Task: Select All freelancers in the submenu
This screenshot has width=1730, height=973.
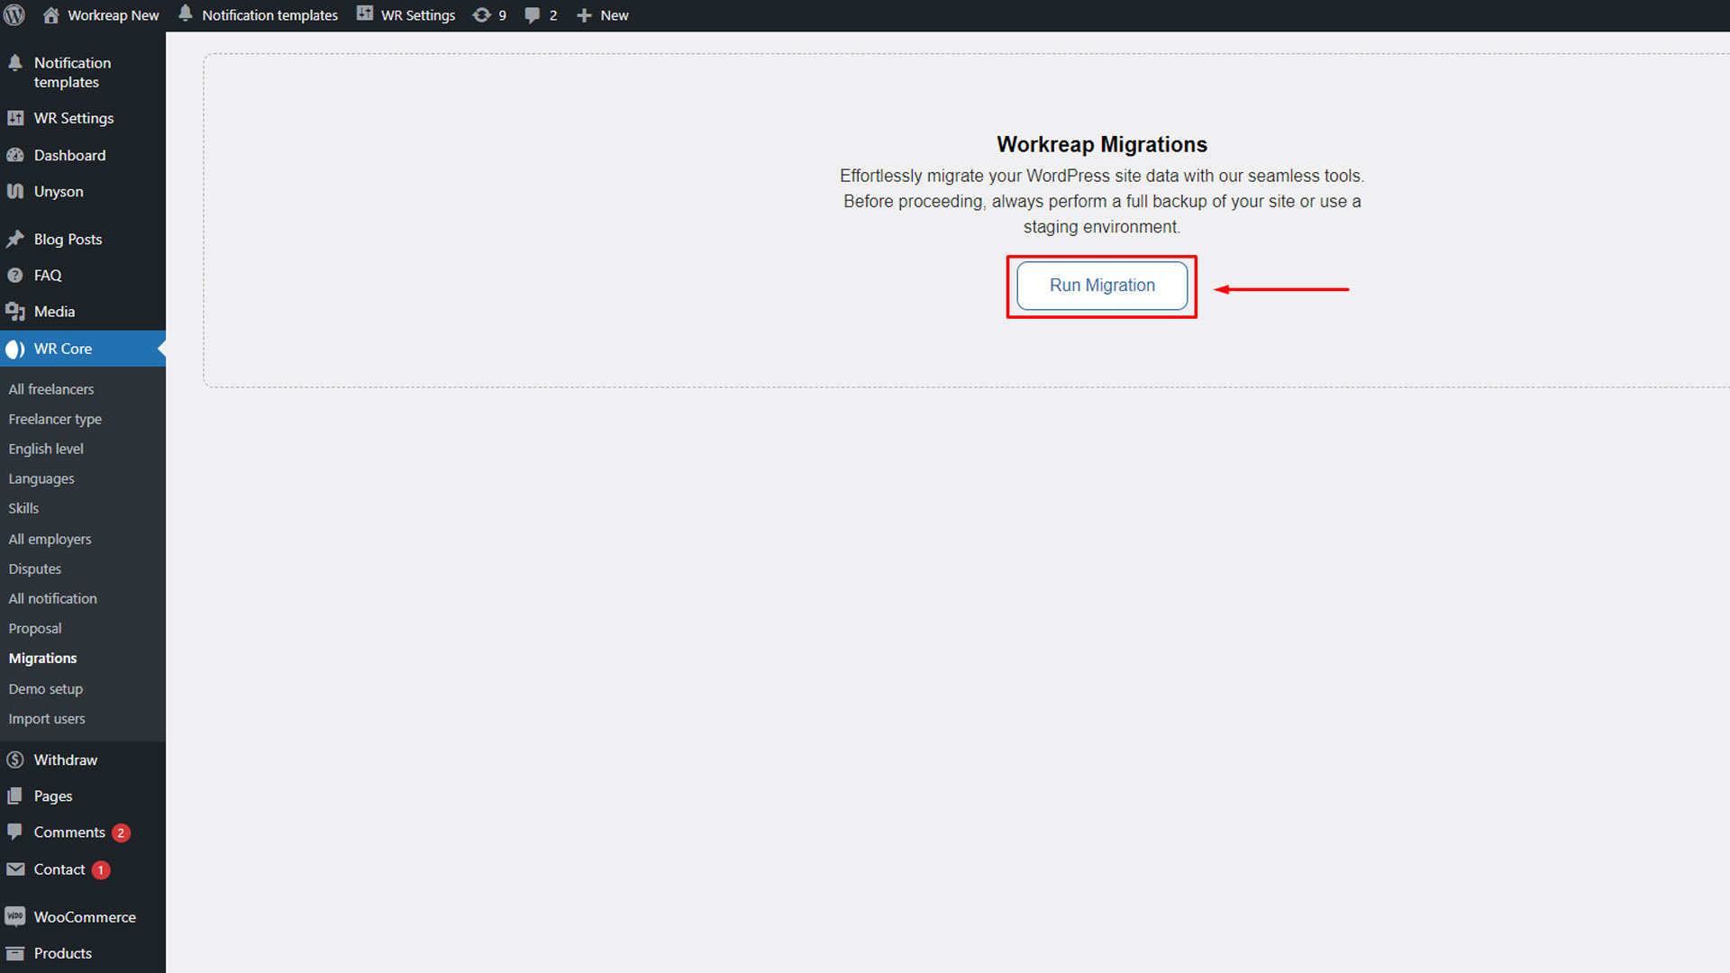Action: (51, 389)
